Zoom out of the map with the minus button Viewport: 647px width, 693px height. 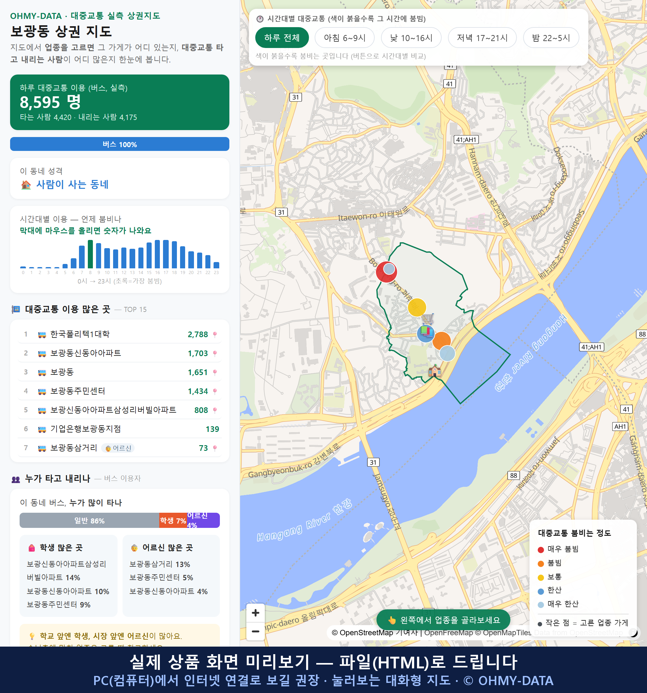point(255,631)
